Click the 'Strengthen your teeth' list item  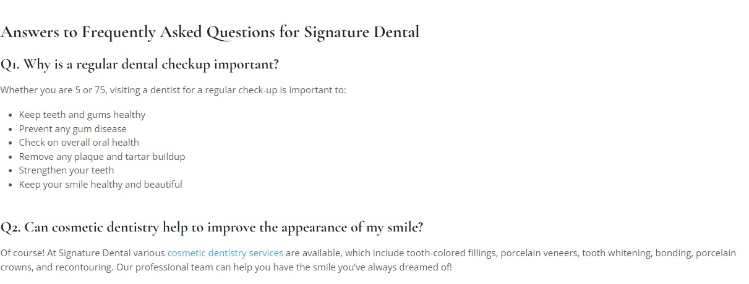67,170
